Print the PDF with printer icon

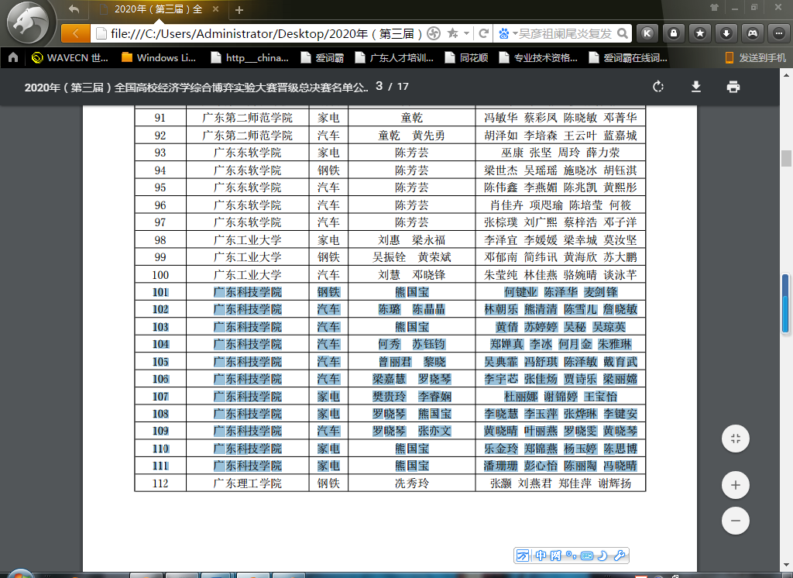[x=733, y=87]
